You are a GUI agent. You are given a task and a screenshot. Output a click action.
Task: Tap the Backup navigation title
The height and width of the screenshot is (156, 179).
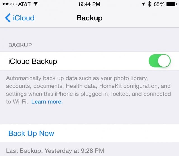click(x=89, y=18)
